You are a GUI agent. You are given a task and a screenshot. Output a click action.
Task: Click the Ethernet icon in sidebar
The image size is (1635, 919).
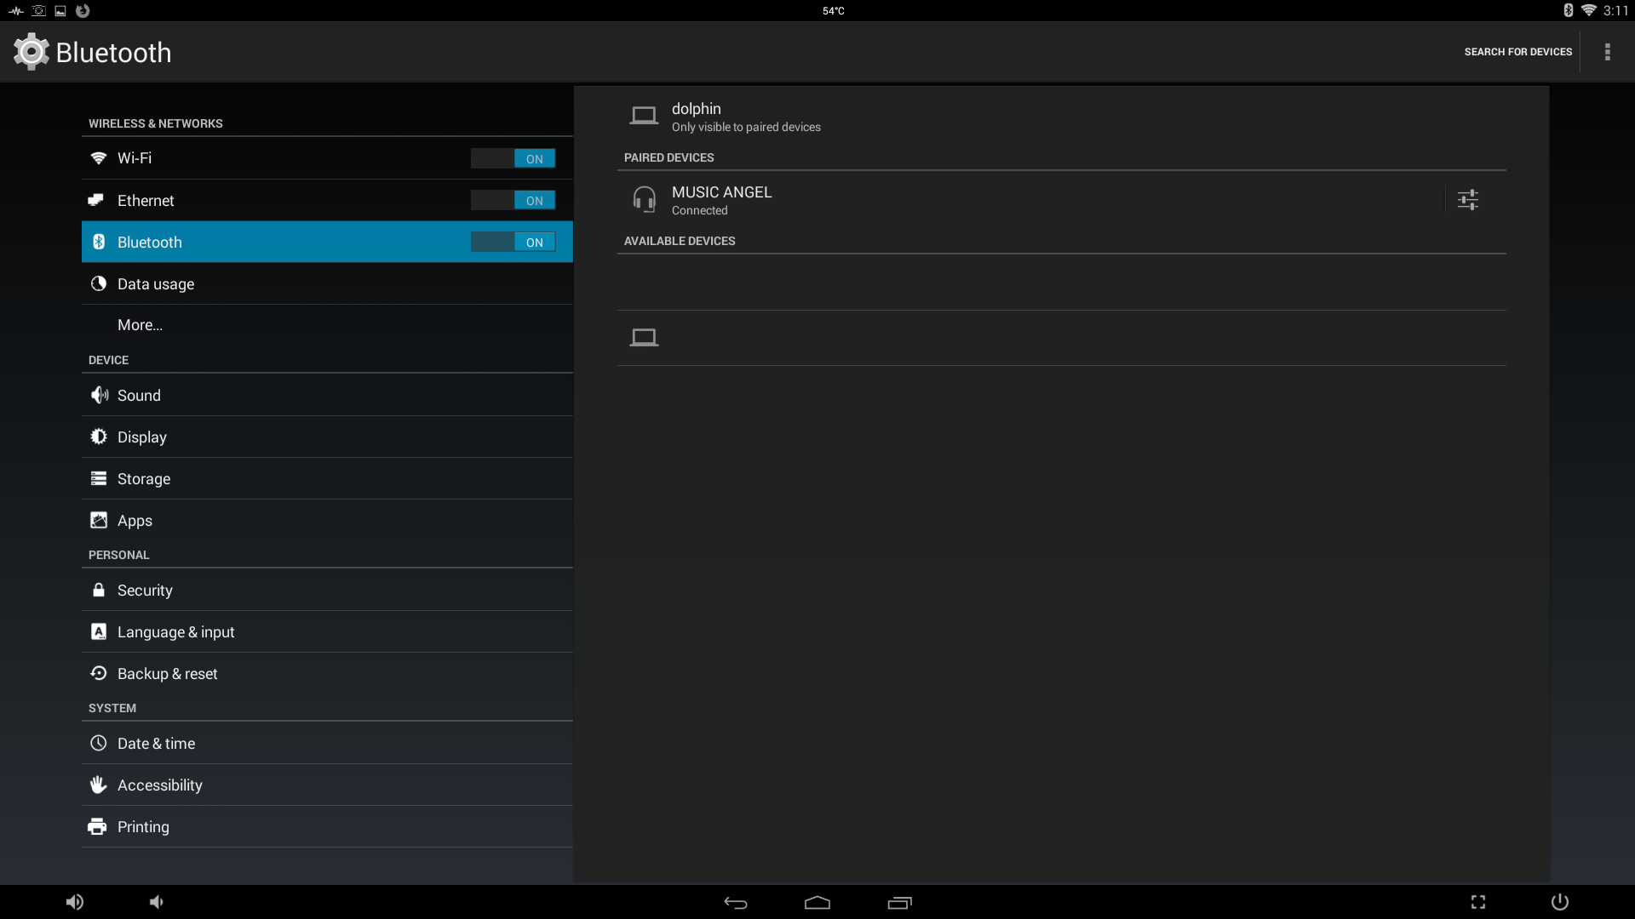(96, 200)
